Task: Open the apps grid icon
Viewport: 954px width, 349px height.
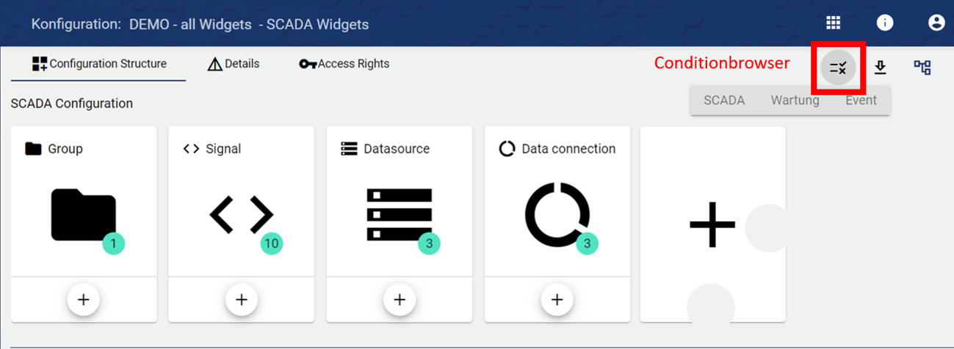Action: point(833,23)
